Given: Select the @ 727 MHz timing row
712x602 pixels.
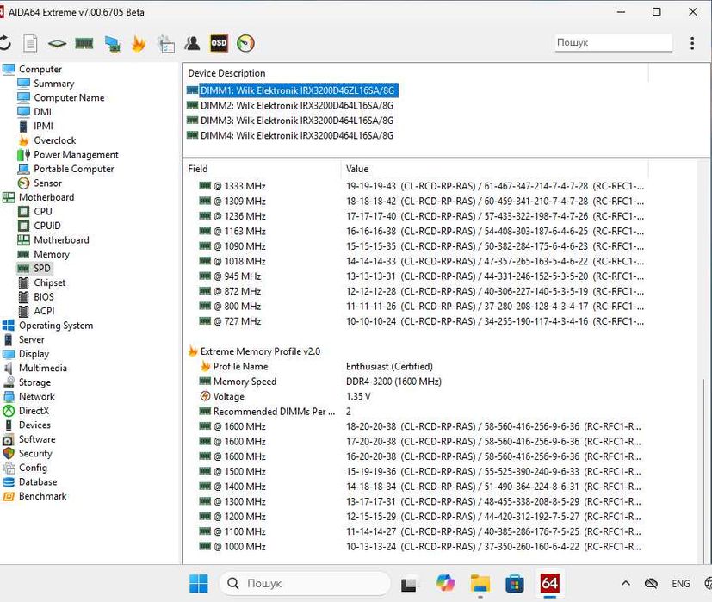Looking at the screenshot, I should pos(421,321).
